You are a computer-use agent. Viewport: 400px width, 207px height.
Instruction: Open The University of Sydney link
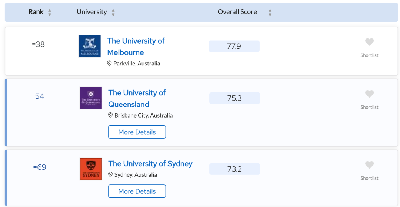click(x=150, y=164)
